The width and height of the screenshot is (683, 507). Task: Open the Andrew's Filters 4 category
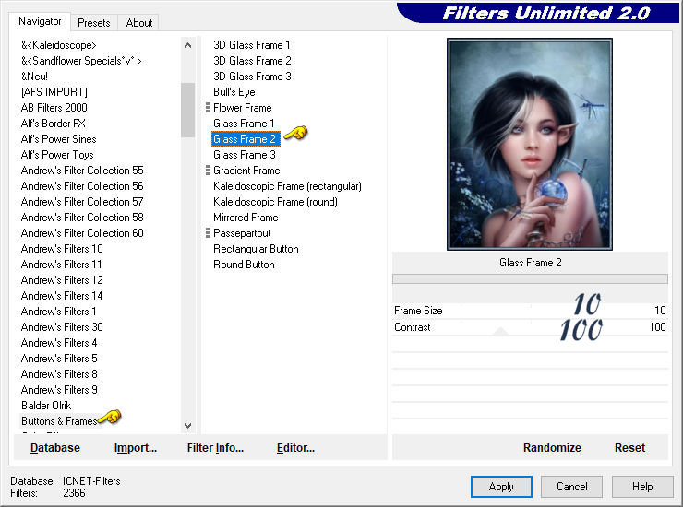click(59, 343)
